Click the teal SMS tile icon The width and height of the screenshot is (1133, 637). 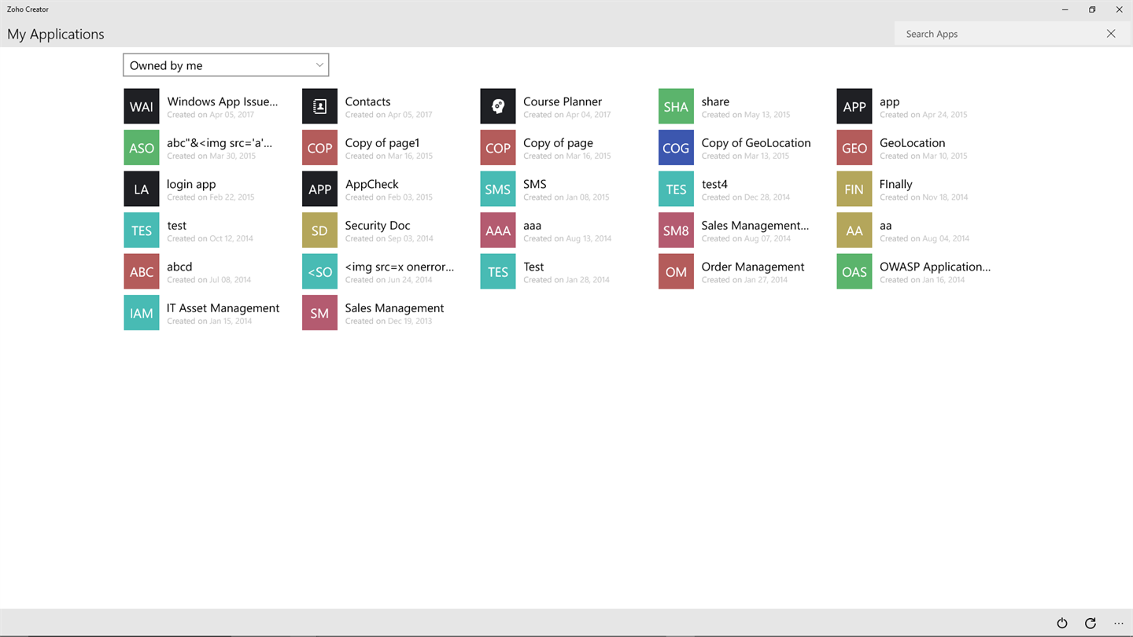pos(498,189)
